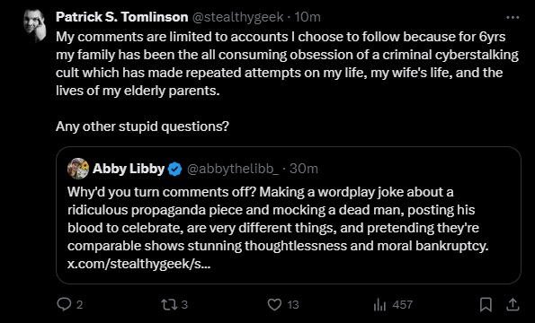The height and width of the screenshot is (323, 535).
Task: Bookmark this tweet
Action: tap(486, 304)
